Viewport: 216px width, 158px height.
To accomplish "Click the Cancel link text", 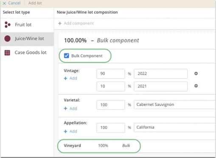I will tap(14, 3).
